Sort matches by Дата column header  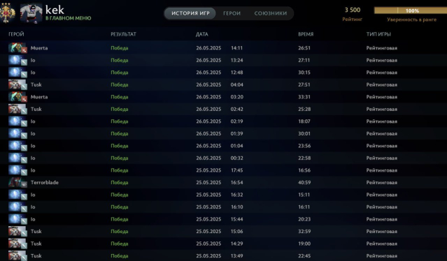click(x=202, y=34)
